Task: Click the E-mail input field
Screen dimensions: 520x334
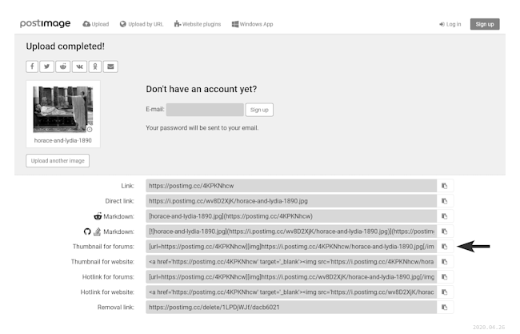Action: 204,110
